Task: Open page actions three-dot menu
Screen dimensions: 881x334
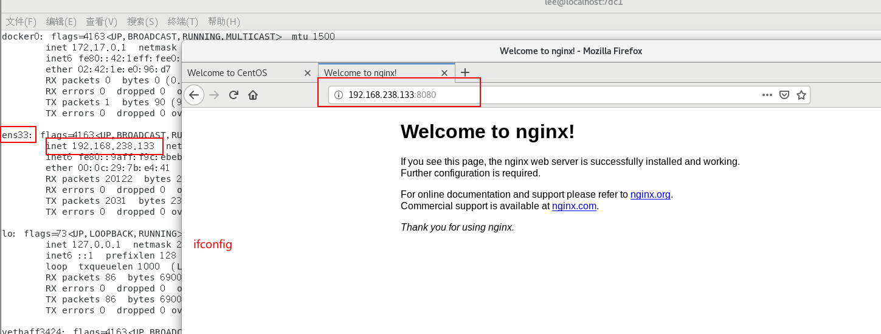Action: click(x=767, y=95)
